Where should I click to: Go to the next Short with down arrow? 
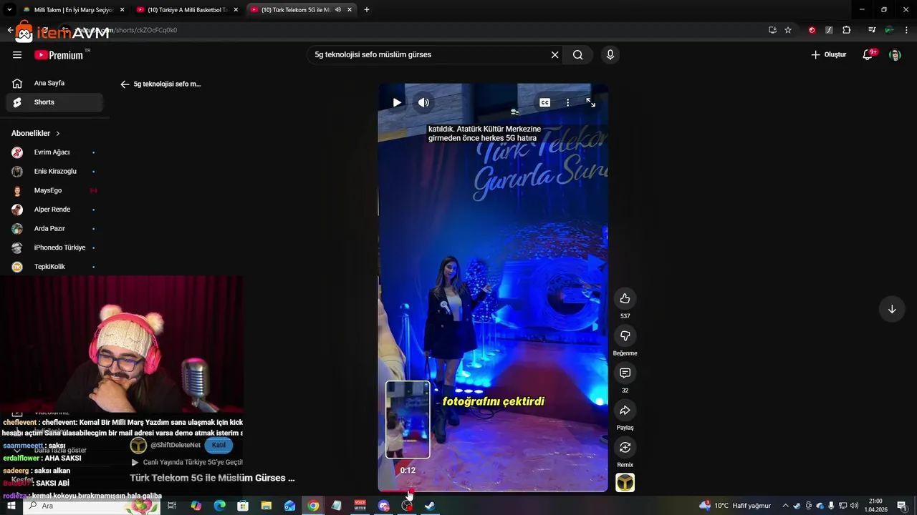pyautogui.click(x=892, y=309)
